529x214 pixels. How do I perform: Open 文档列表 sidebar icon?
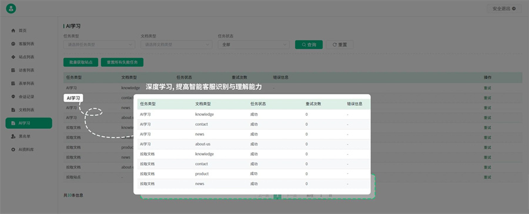click(x=14, y=110)
